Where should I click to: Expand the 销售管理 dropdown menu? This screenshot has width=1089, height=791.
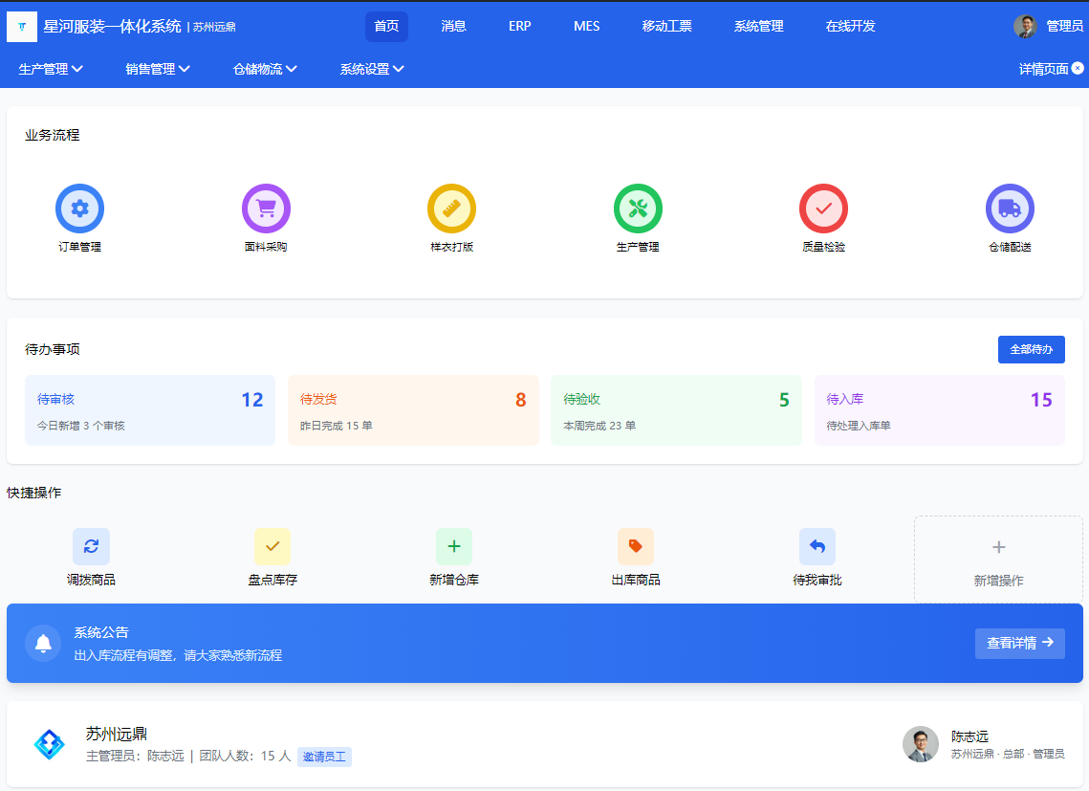(x=158, y=69)
